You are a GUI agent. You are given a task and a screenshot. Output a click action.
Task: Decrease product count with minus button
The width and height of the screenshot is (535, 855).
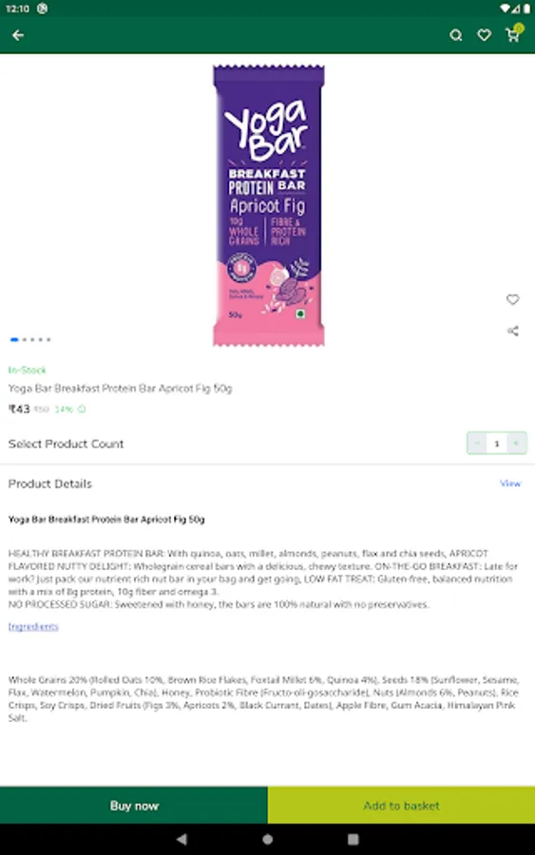(x=478, y=444)
